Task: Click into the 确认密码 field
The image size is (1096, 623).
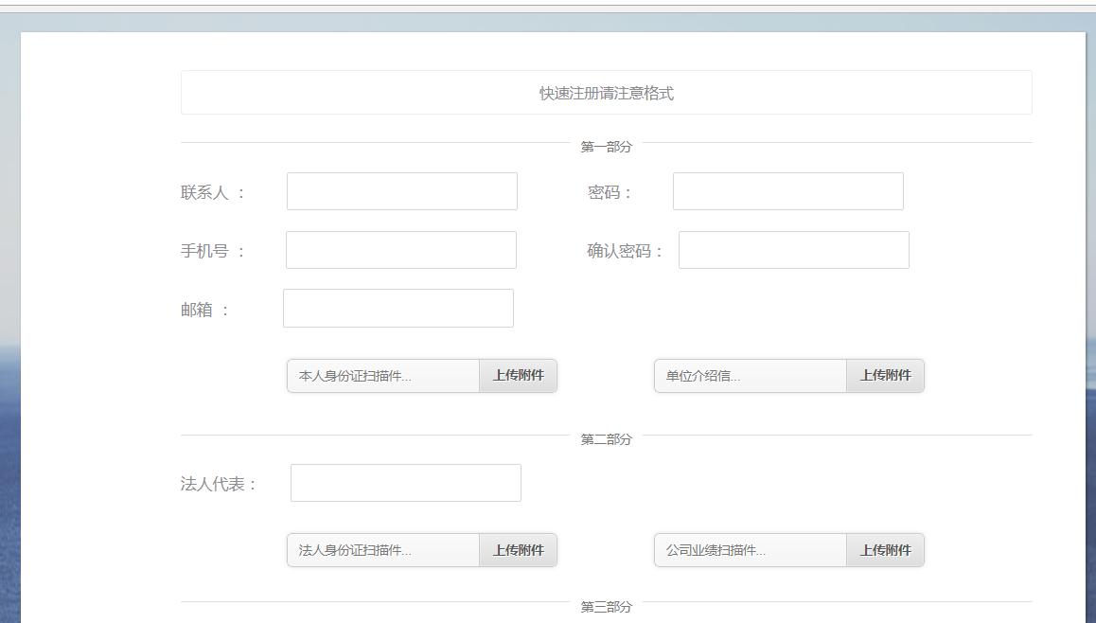Action: point(793,250)
